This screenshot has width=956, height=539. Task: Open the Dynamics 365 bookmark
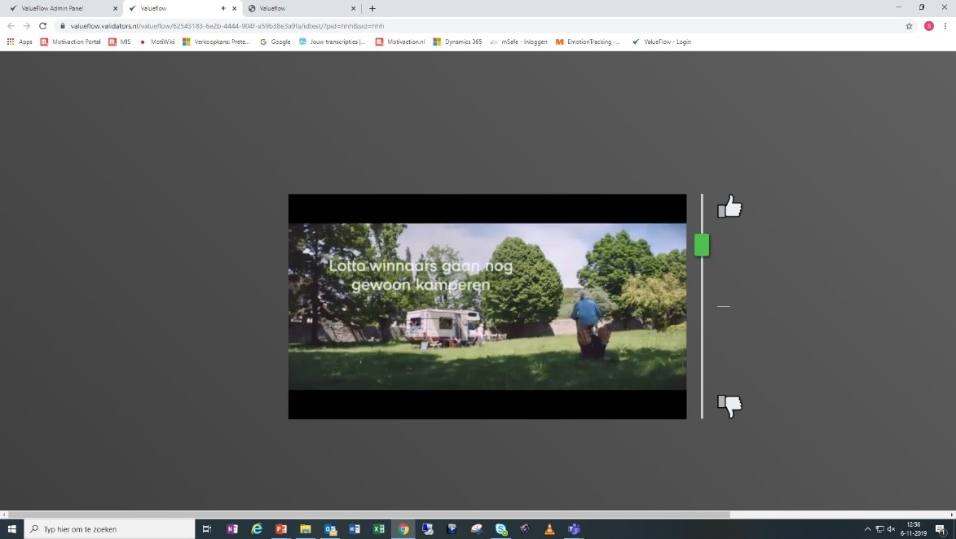pos(457,42)
